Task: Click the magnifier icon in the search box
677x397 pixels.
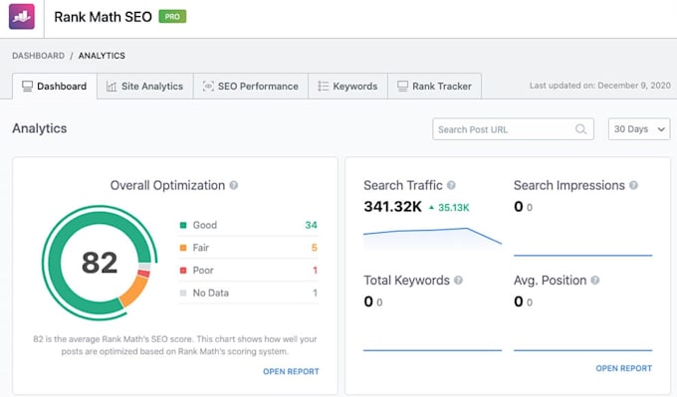Action: tap(580, 129)
